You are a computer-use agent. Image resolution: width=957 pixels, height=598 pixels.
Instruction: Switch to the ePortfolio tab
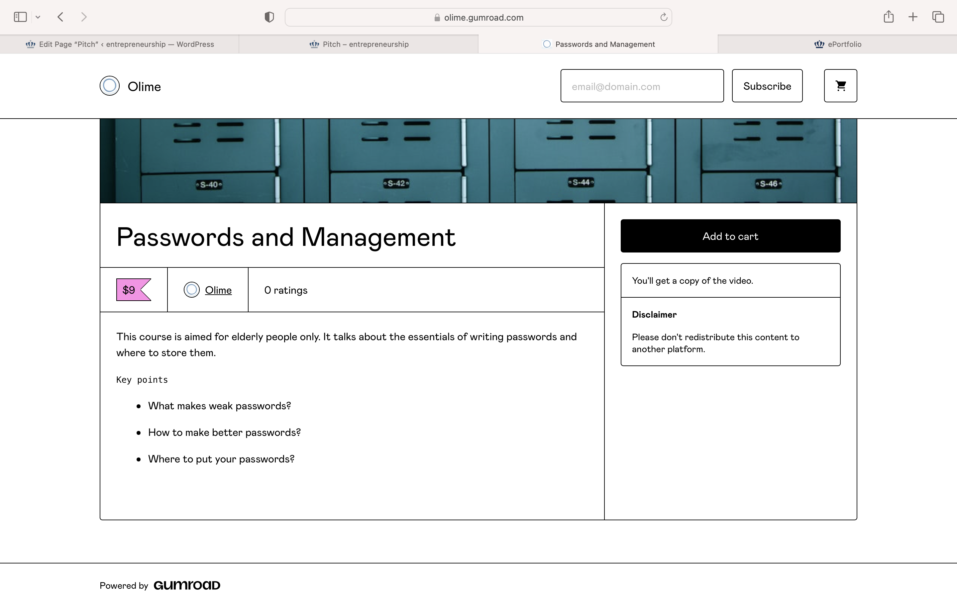tap(838, 44)
